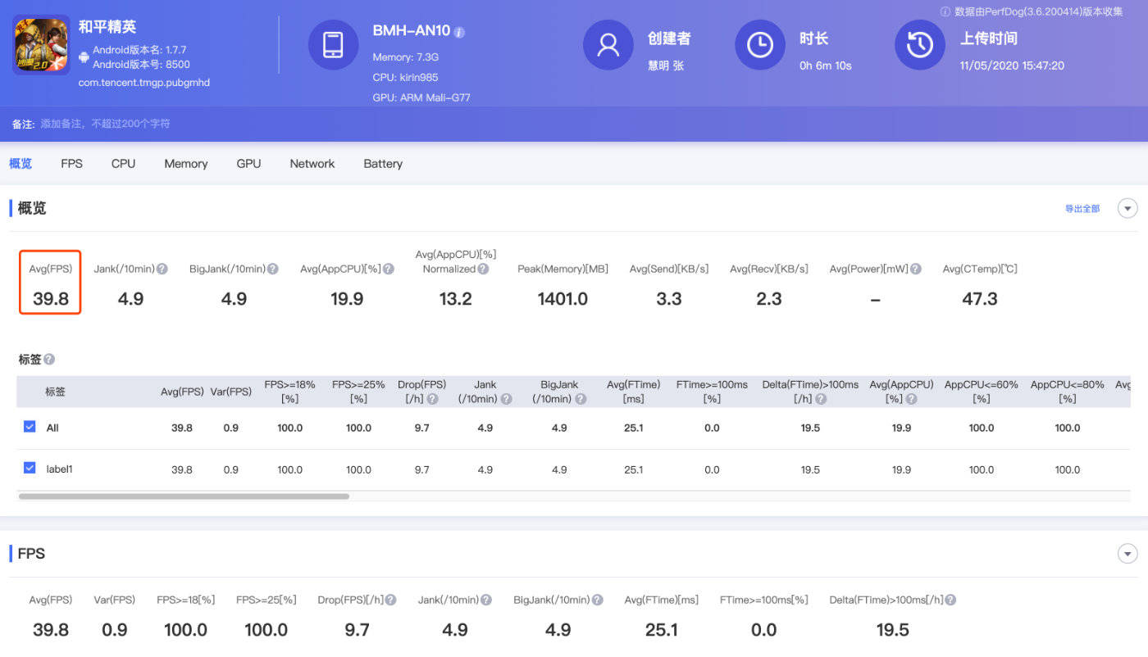
Task: Click the upload time history icon
Action: click(x=919, y=44)
